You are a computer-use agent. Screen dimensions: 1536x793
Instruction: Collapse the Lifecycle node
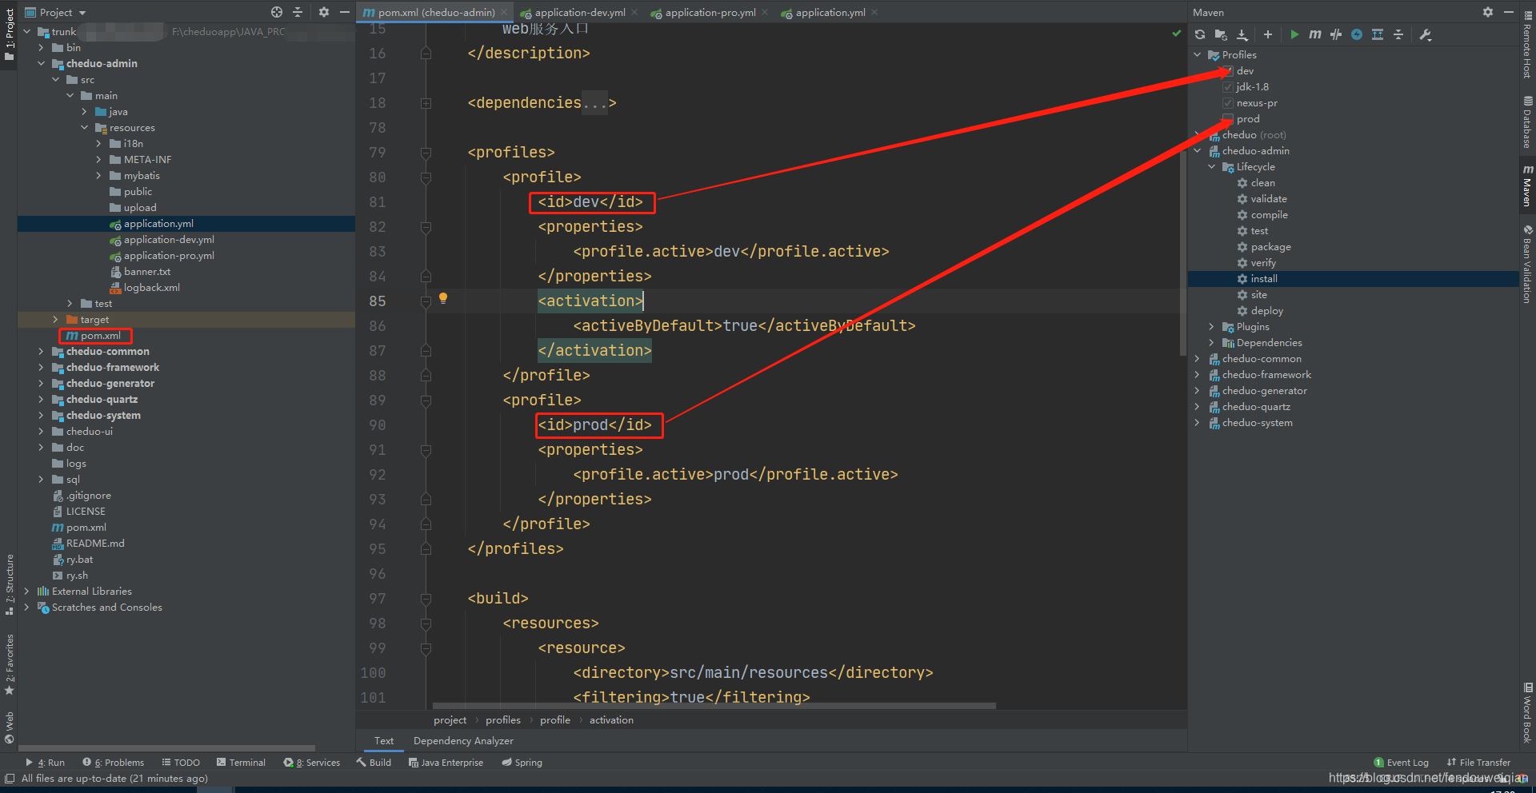click(x=1212, y=167)
